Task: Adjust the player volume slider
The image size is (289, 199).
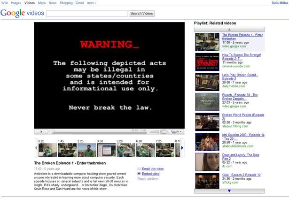Action: 154,132
